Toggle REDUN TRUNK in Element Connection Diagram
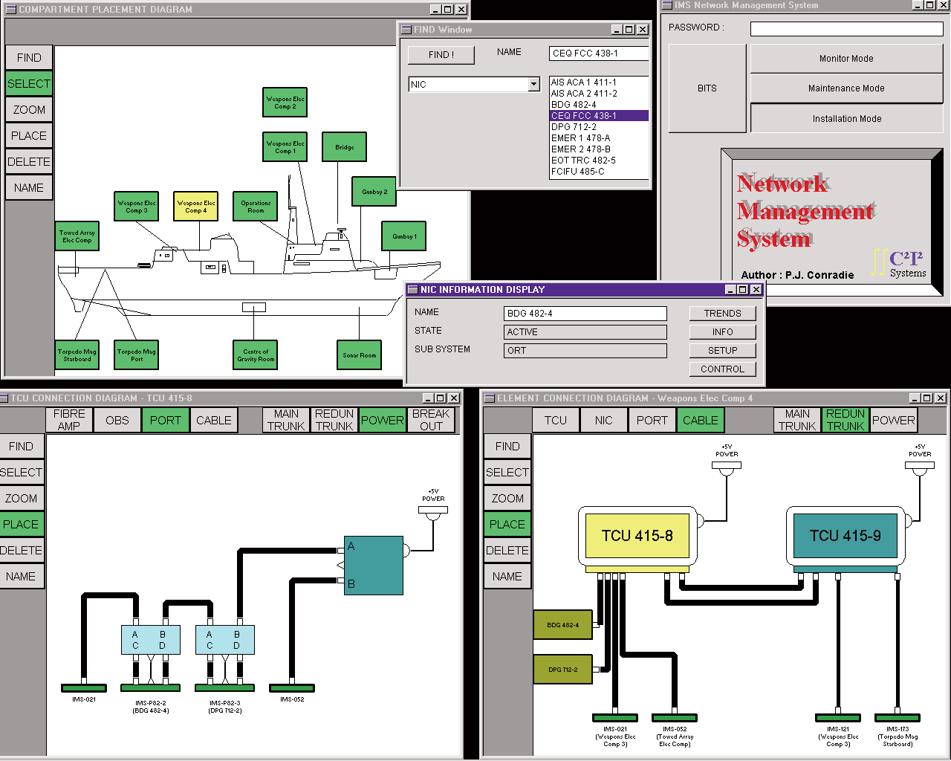The height and width of the screenshot is (761, 951). click(x=845, y=420)
